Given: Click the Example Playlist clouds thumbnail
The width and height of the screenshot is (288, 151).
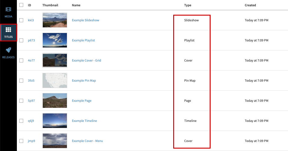Looking at the screenshot, I should [x=55, y=40].
